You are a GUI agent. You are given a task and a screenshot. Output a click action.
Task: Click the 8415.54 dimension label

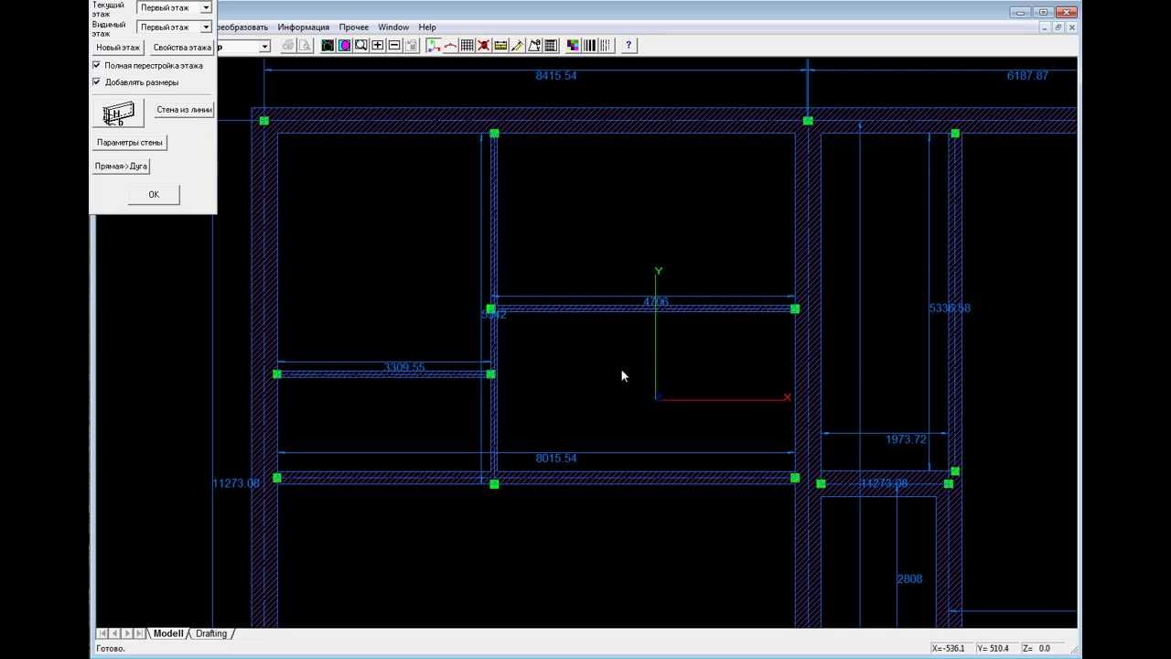click(x=556, y=76)
